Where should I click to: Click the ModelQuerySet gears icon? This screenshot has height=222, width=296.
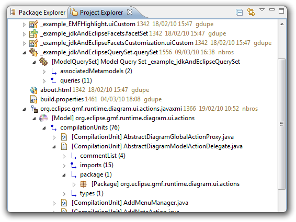pos(43,62)
